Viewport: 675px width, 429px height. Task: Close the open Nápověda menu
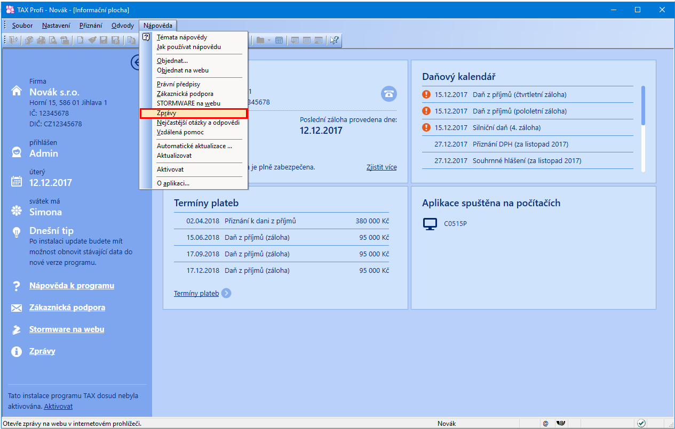158,26
